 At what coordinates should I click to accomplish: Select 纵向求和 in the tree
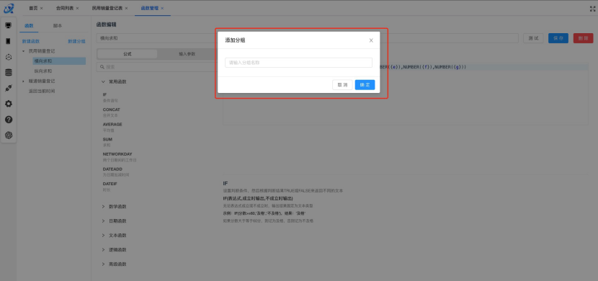[x=43, y=71]
